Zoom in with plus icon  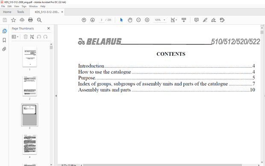[x=147, y=20]
